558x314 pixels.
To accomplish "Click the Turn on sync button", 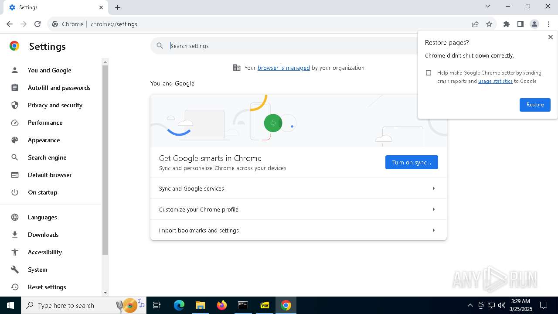I will pyautogui.click(x=412, y=162).
